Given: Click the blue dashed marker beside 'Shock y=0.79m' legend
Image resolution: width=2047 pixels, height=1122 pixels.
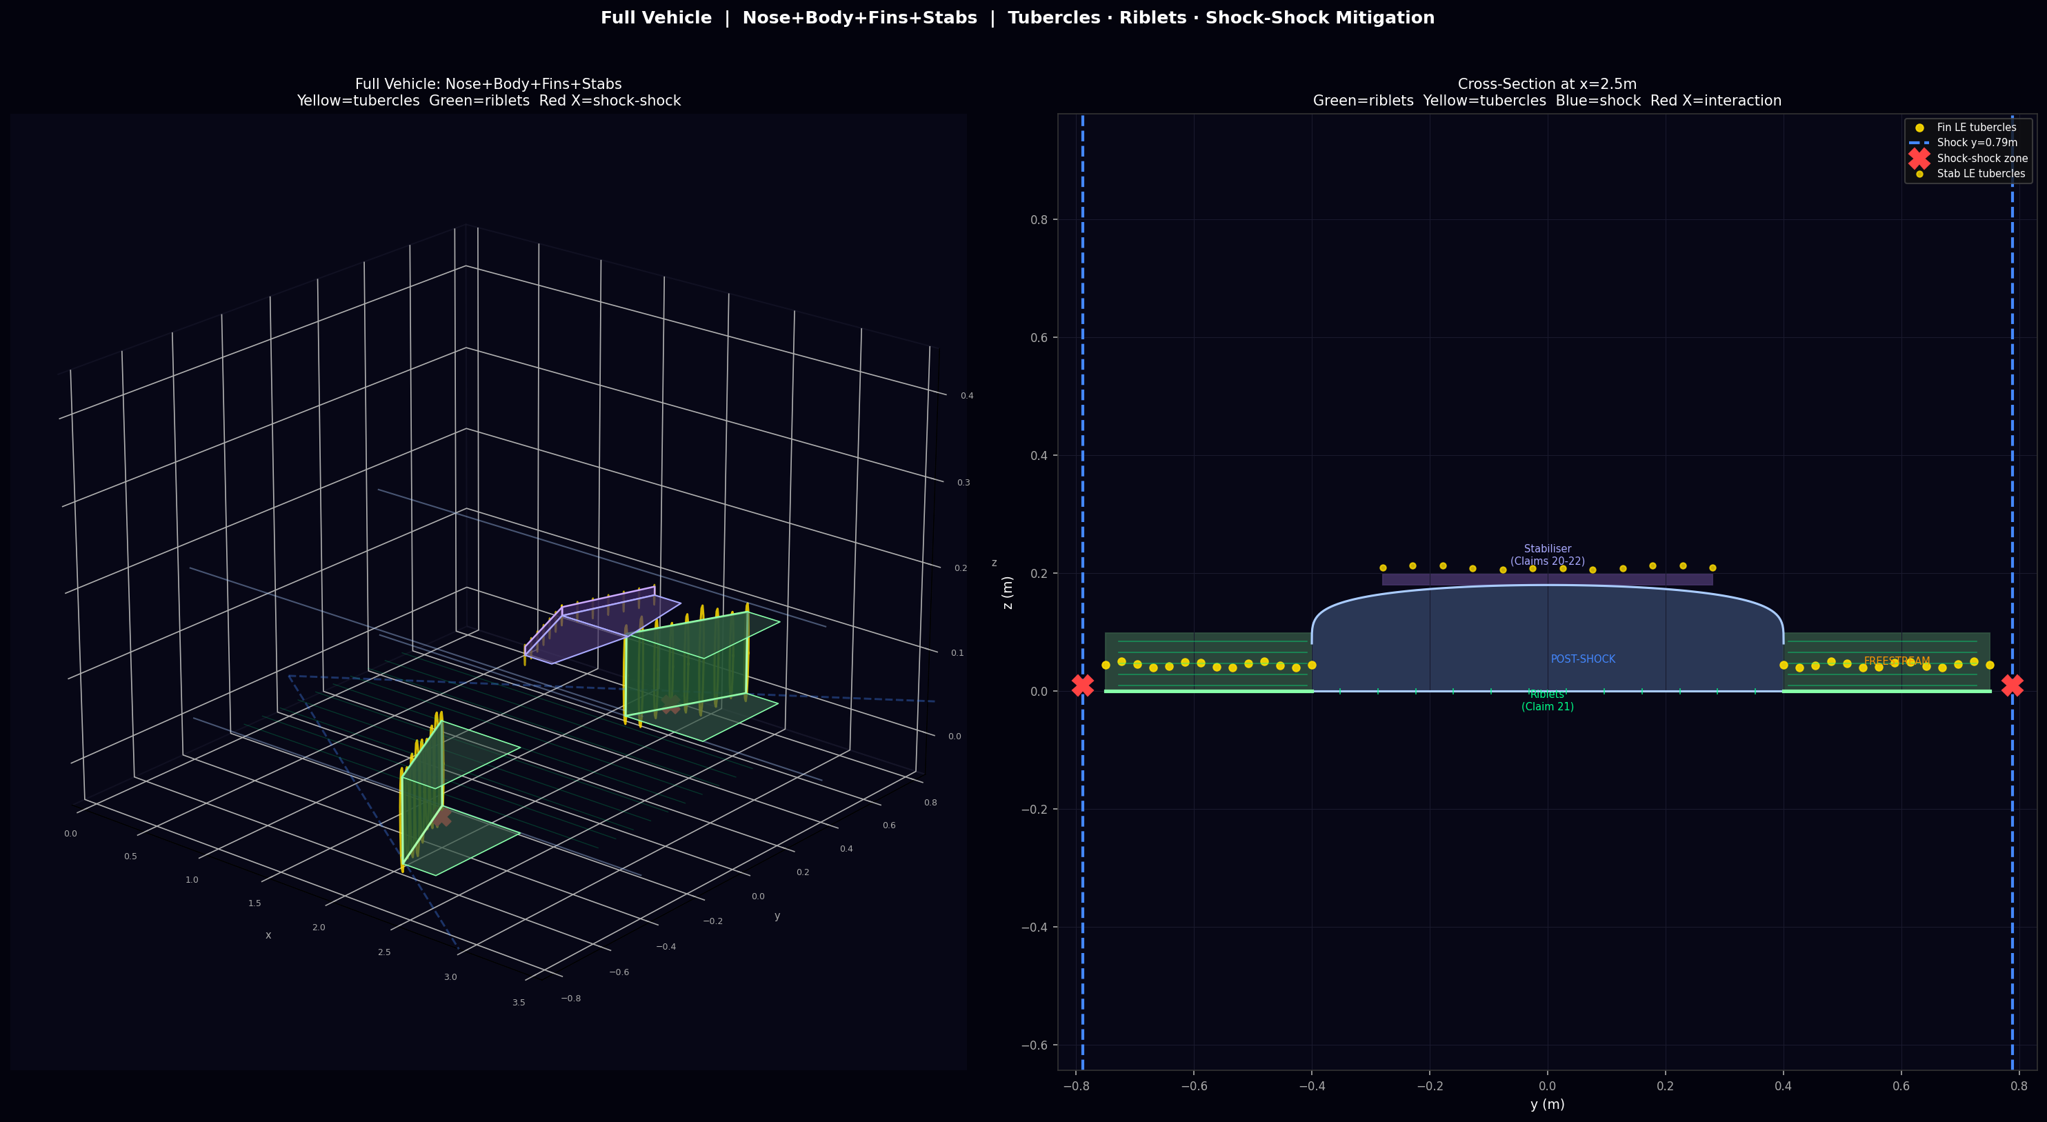Looking at the screenshot, I should click(x=1919, y=143).
